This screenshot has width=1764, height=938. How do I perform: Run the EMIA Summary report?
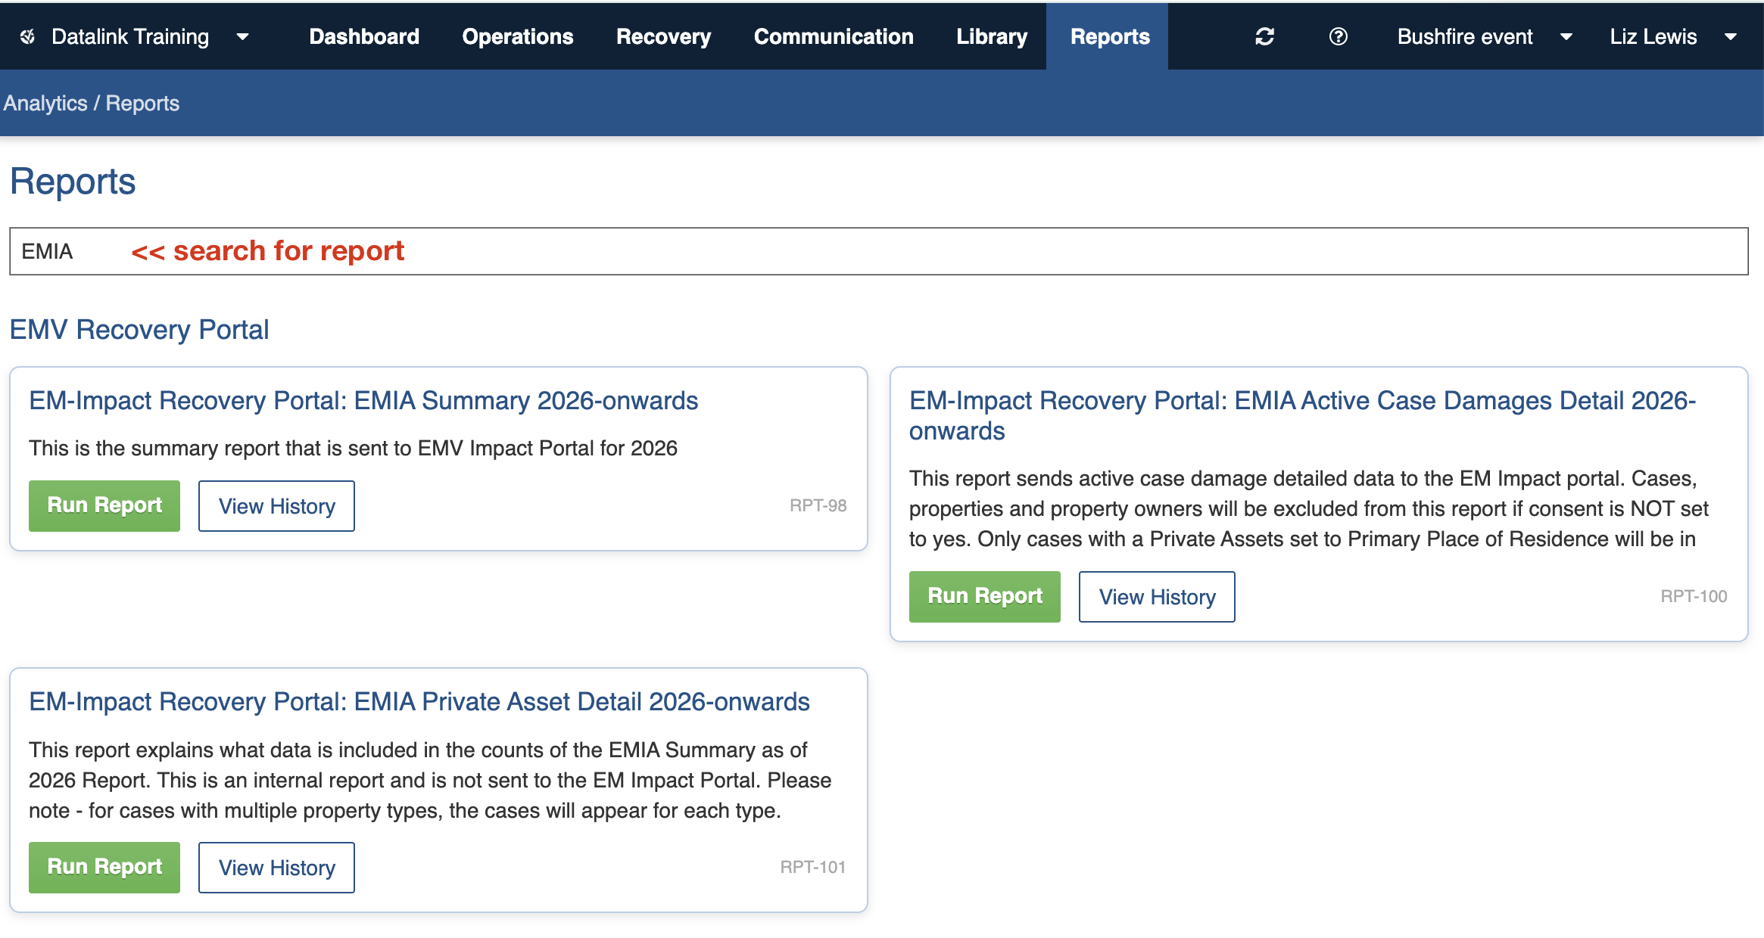tap(104, 505)
